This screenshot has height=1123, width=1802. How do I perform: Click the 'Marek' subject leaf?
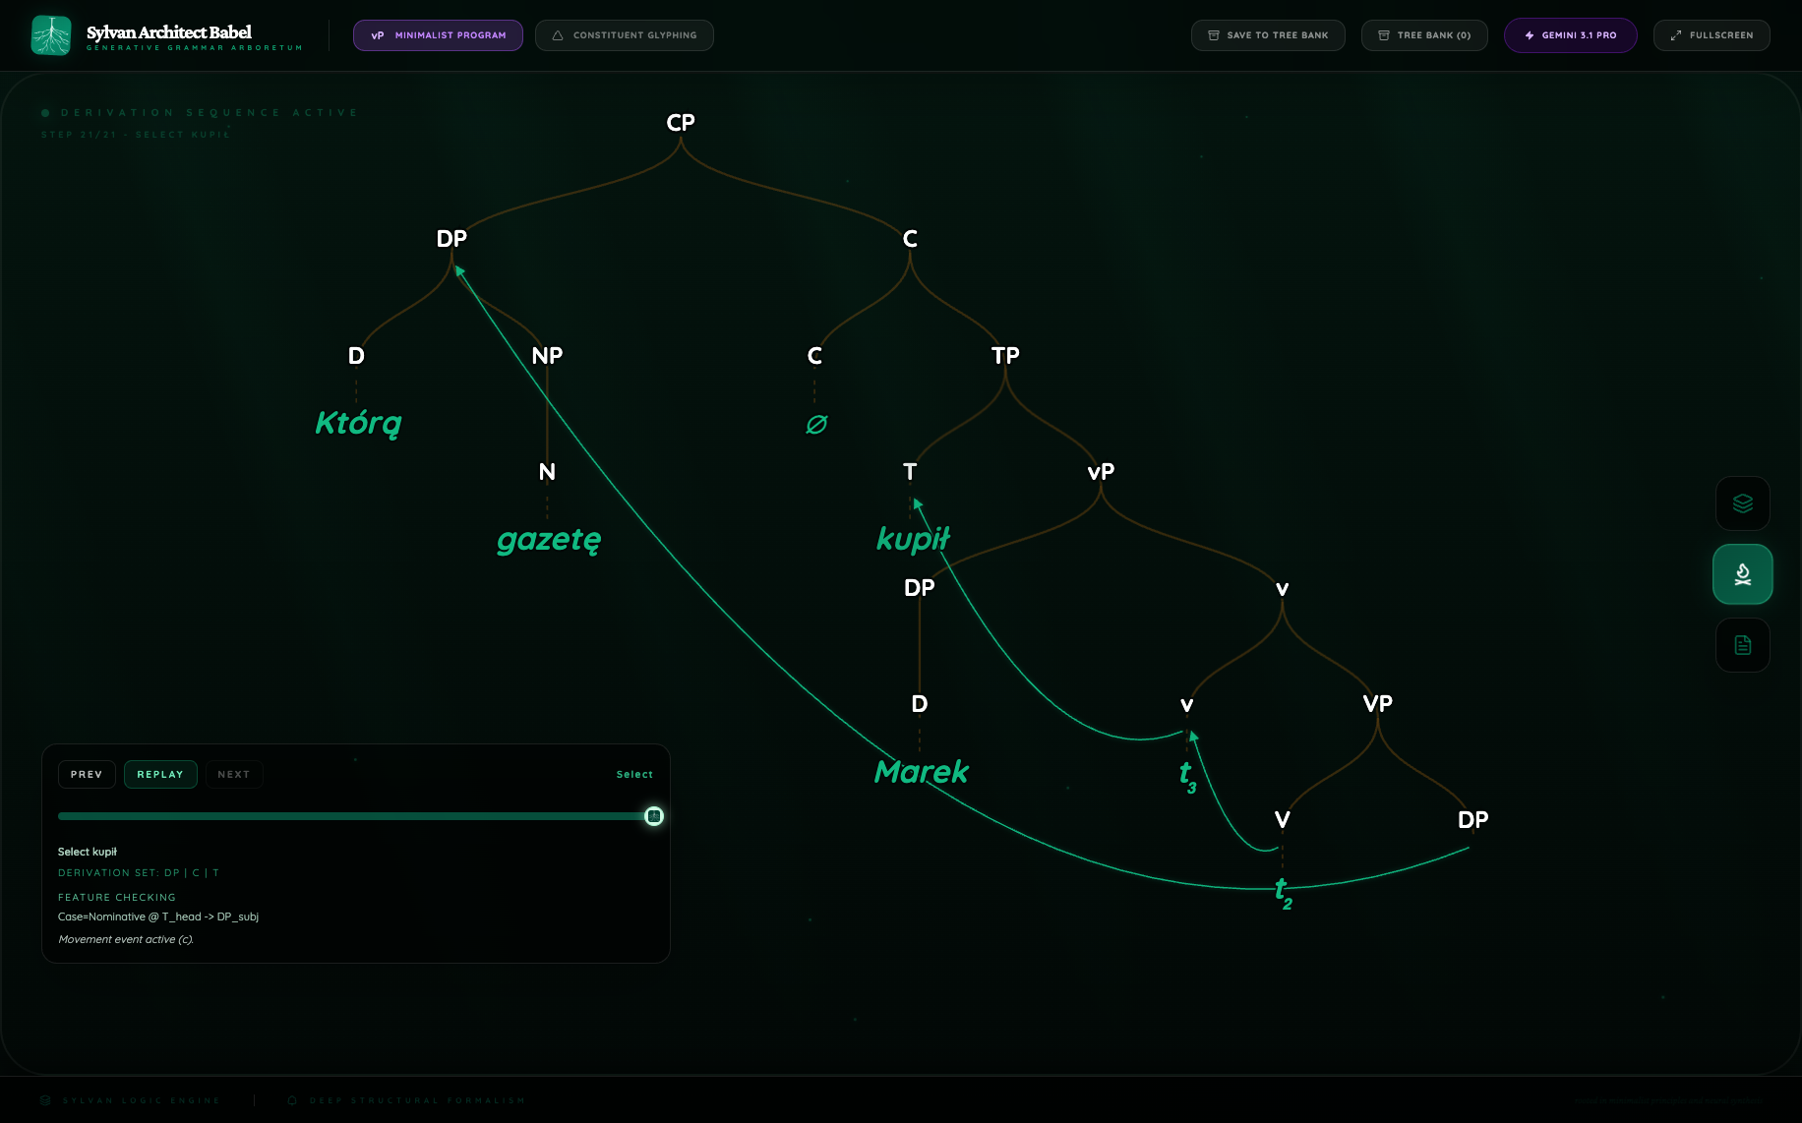pos(921,772)
